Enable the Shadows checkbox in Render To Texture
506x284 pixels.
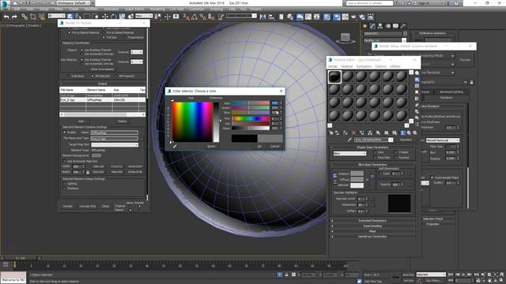[x=65, y=188]
